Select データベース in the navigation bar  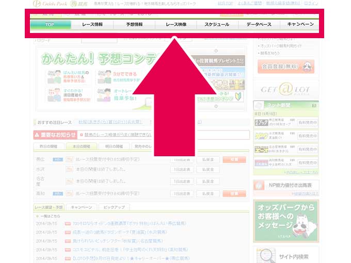(259, 25)
